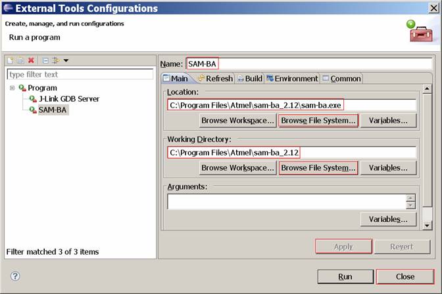442x294 pixels.
Task: Select J-Link GDB Server configuration
Action: click(x=69, y=98)
